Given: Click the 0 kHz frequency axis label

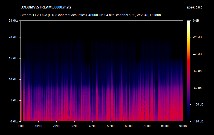Looking at the screenshot, I should tap(14, 121).
